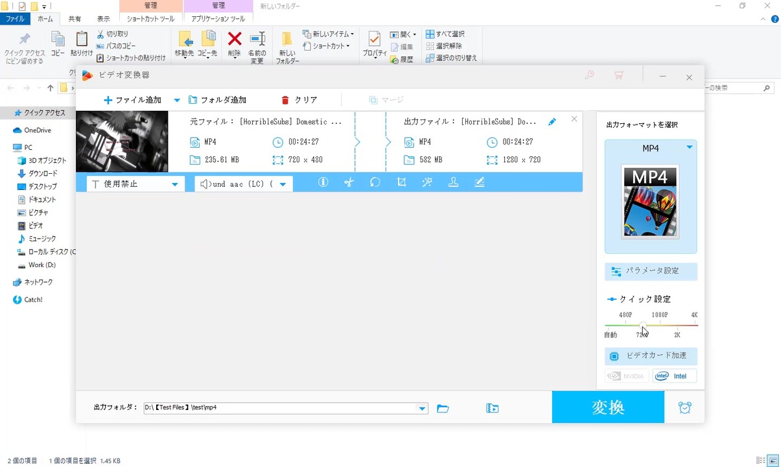Select the crop video tool
This screenshot has height=467, width=781.
[401, 183]
